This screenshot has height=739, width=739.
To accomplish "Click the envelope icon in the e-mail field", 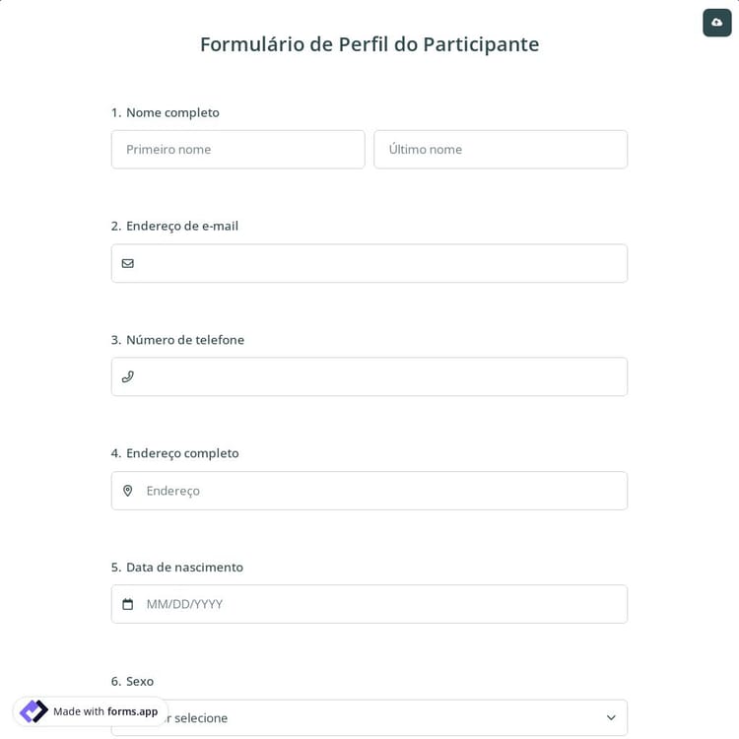I will tap(128, 263).
